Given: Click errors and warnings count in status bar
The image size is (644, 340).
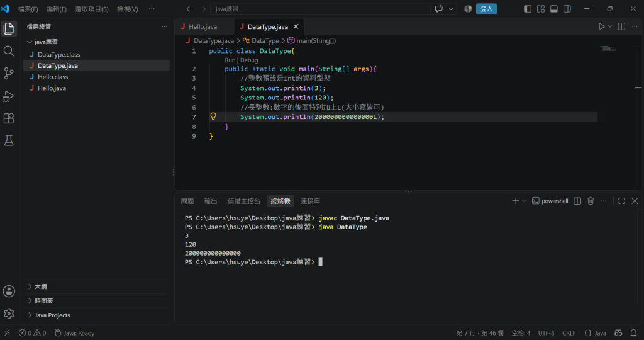Looking at the screenshot, I should [33, 333].
